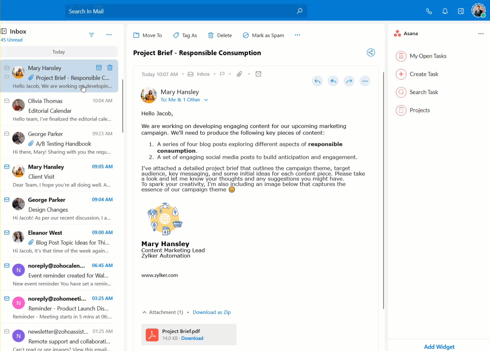Open the Product Launch meeting reminder email
Image resolution: width=490 pixels, height=351 pixels.
pos(59,307)
